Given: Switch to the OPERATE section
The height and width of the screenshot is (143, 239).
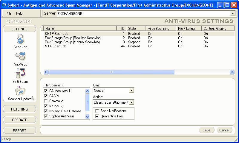Looking at the screenshot, I should pyautogui.click(x=19, y=120).
